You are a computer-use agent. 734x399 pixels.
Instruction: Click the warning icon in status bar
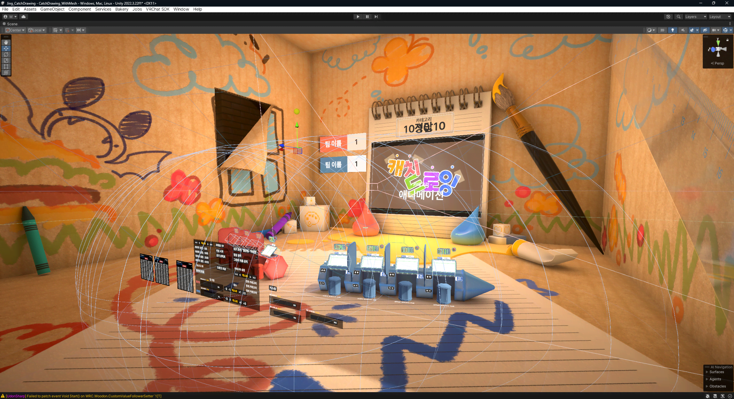click(x=3, y=396)
